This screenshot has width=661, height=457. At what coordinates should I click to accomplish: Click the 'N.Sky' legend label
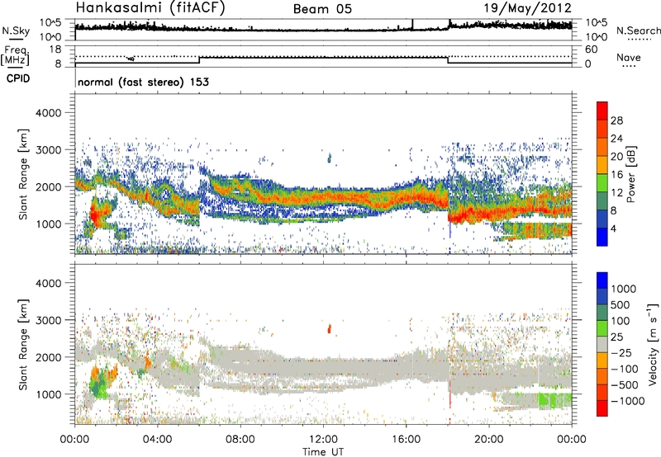click(x=16, y=31)
